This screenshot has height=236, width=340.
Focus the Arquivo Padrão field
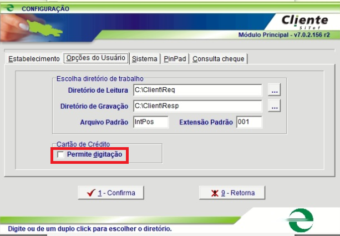click(x=151, y=122)
